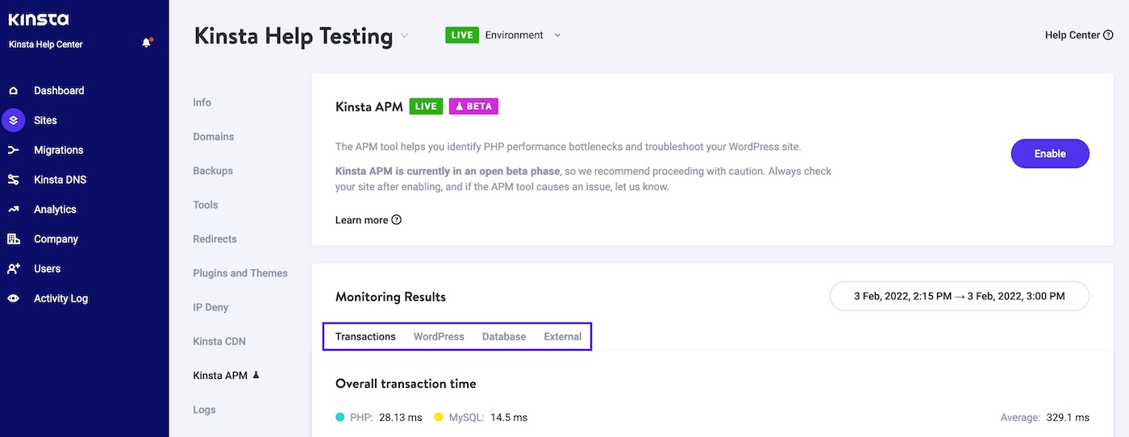Open the Environment dropdown chevron

click(x=557, y=35)
